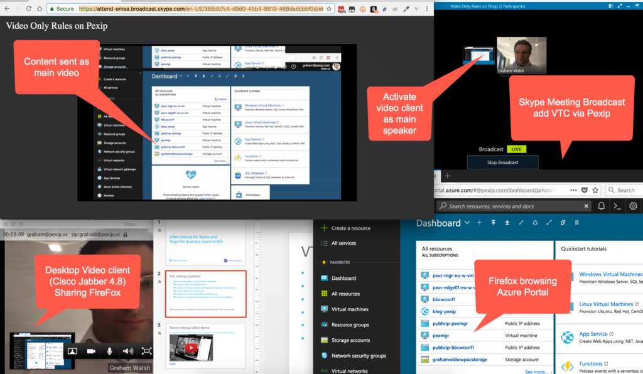This screenshot has height=374, width=643.
Task: Click See more under All resources
Action: pos(536,371)
